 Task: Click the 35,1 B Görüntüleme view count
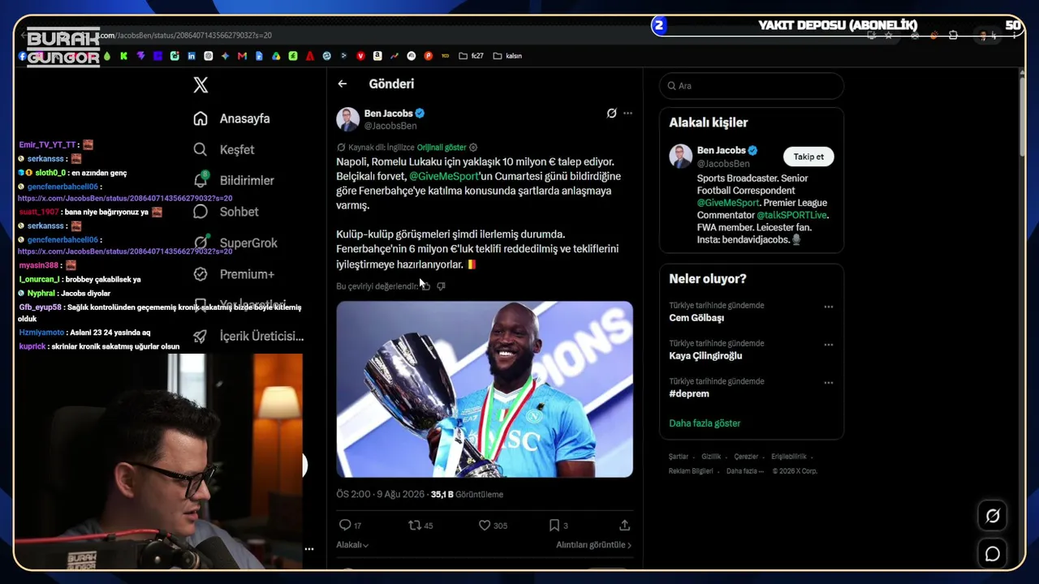pyautogui.click(x=467, y=495)
